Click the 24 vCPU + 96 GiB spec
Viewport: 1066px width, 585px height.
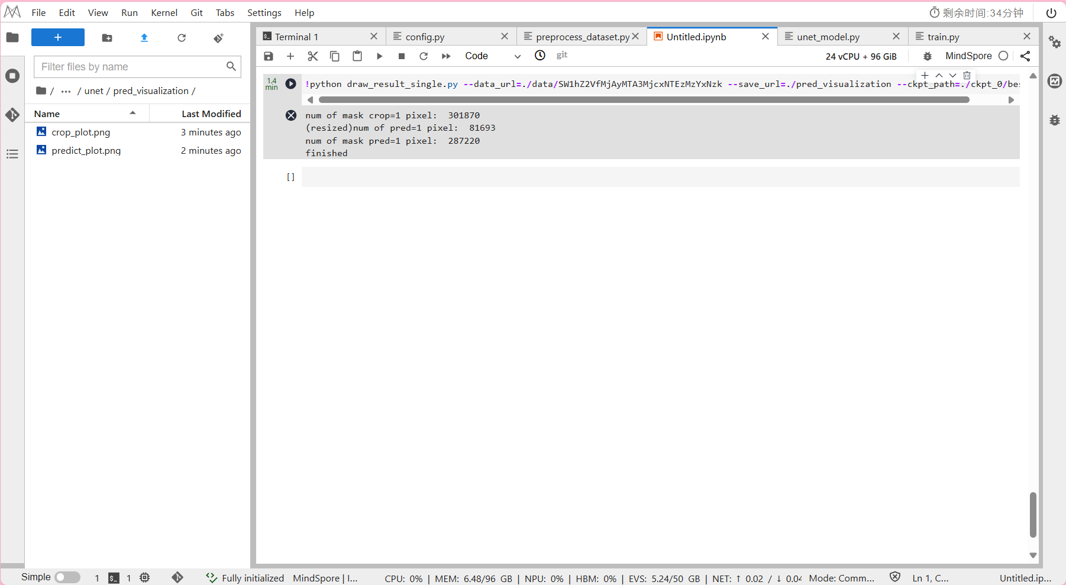coord(861,56)
